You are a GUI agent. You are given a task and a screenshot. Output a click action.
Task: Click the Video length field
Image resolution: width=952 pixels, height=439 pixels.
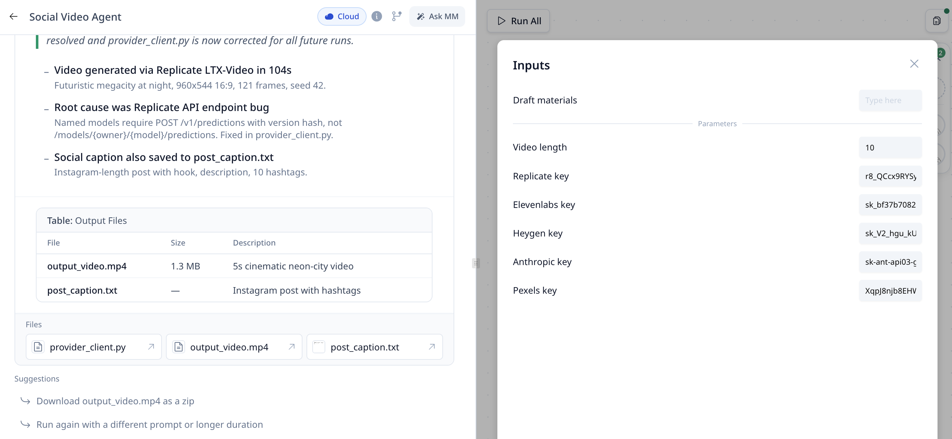[890, 148]
